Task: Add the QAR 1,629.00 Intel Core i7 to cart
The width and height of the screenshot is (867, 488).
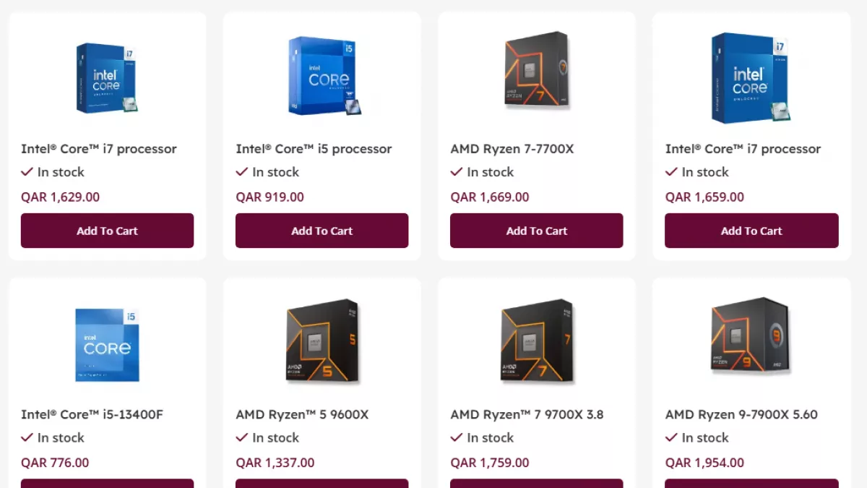Action: [107, 231]
